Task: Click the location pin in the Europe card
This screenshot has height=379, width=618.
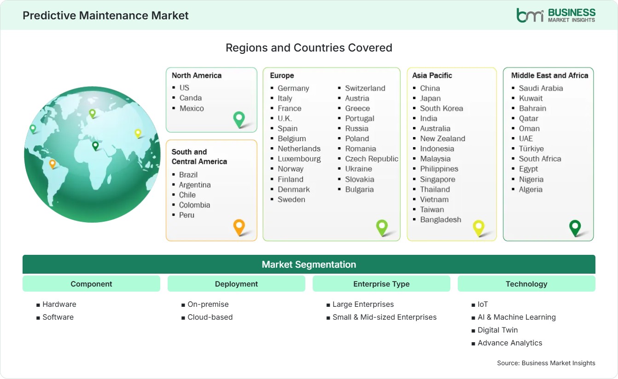Action: 382,227
